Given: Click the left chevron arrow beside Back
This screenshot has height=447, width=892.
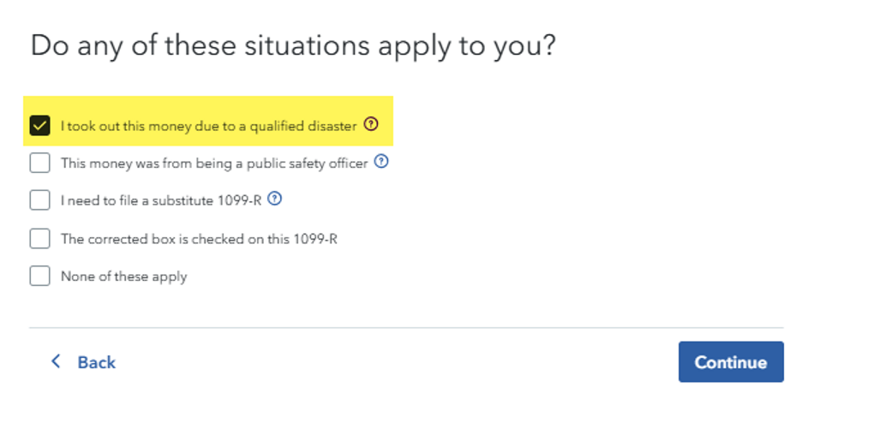Looking at the screenshot, I should 56,361.
